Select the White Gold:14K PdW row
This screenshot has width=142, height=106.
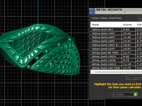pos(116,68)
